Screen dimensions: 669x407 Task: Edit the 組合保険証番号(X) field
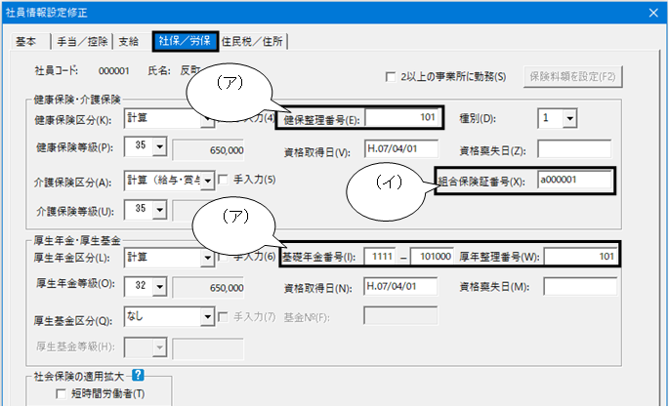(574, 180)
